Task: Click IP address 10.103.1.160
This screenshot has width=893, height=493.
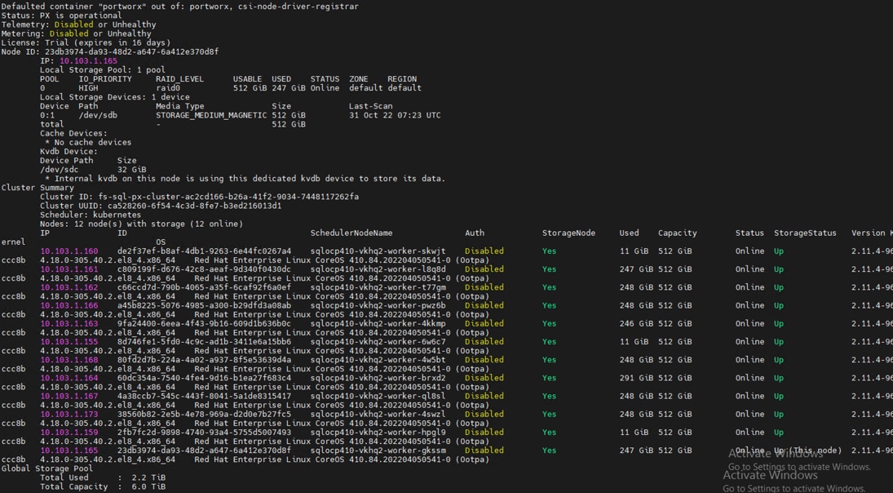Action: pyautogui.click(x=69, y=251)
